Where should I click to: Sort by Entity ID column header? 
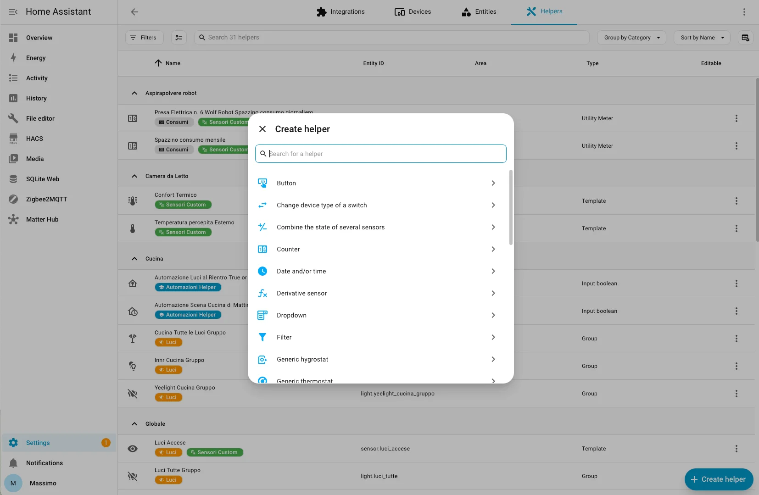(x=374, y=63)
